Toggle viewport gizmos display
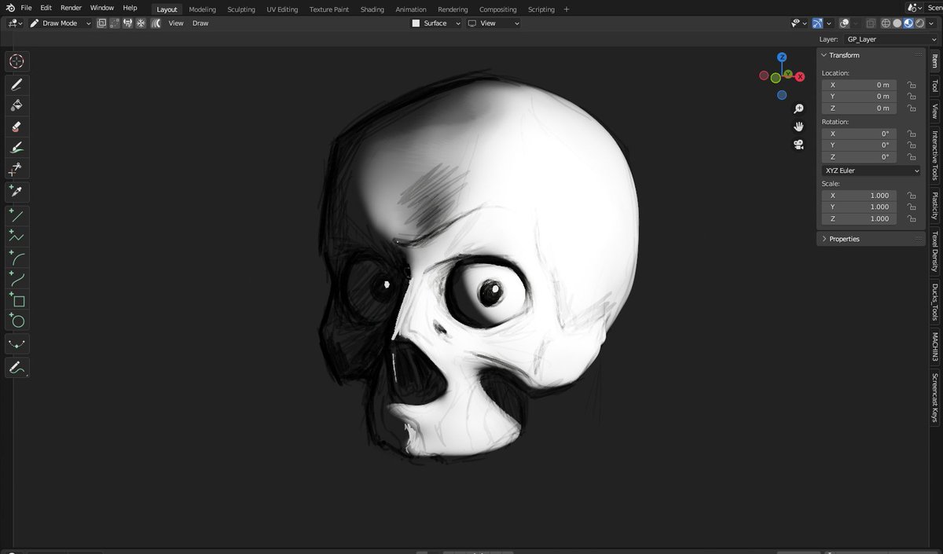943x554 pixels. click(x=818, y=24)
